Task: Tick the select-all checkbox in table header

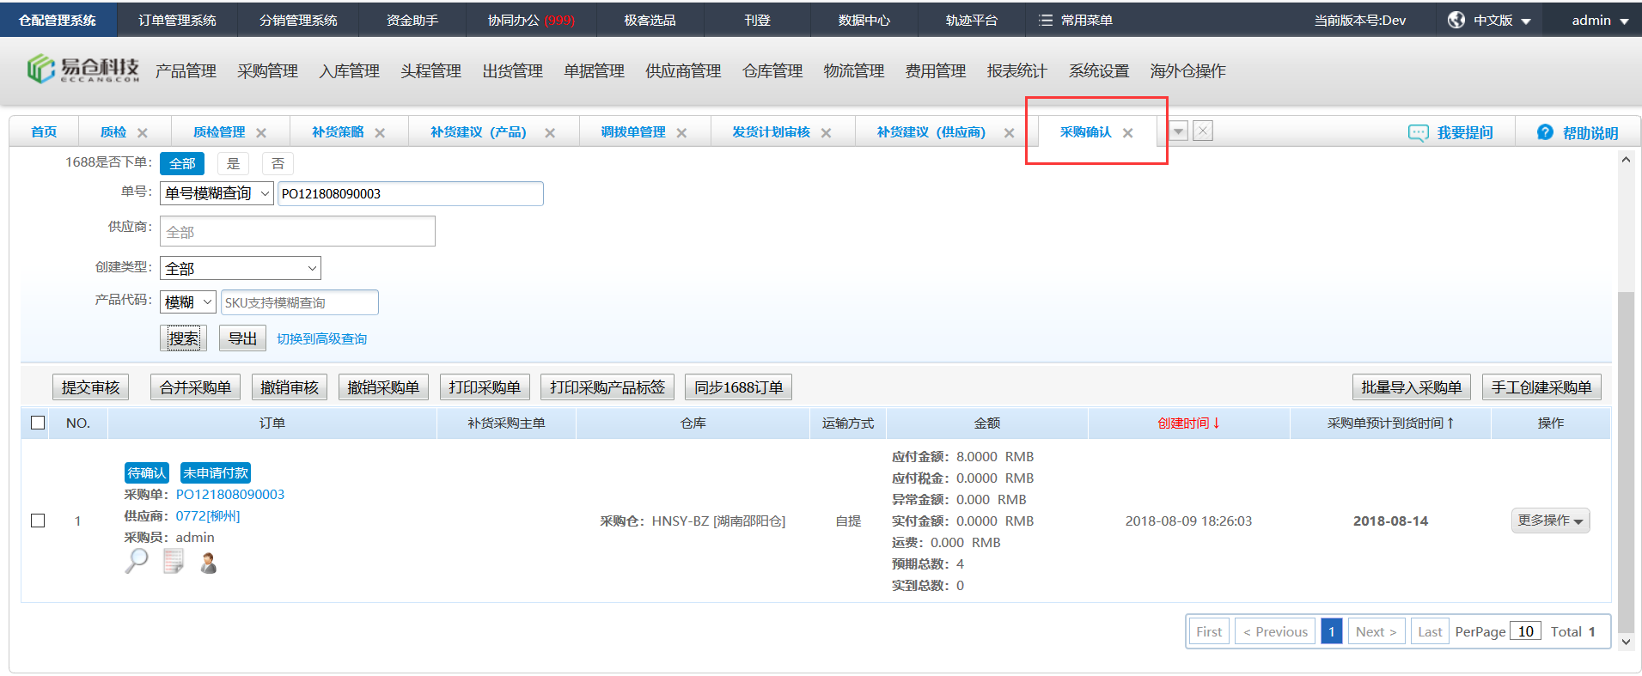Action: (38, 423)
